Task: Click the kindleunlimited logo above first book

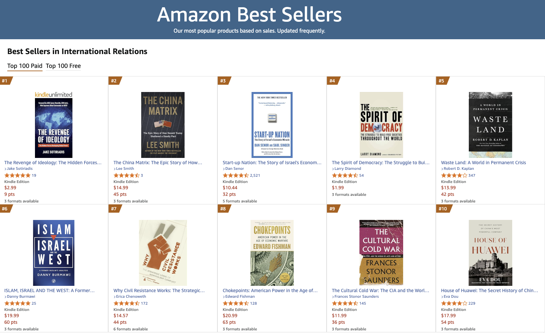Action: pos(53,95)
